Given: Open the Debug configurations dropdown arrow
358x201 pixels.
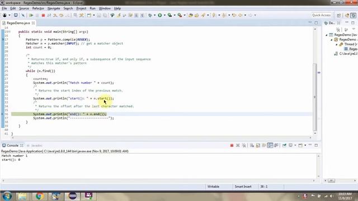Looking at the screenshot, I should 154,15.
